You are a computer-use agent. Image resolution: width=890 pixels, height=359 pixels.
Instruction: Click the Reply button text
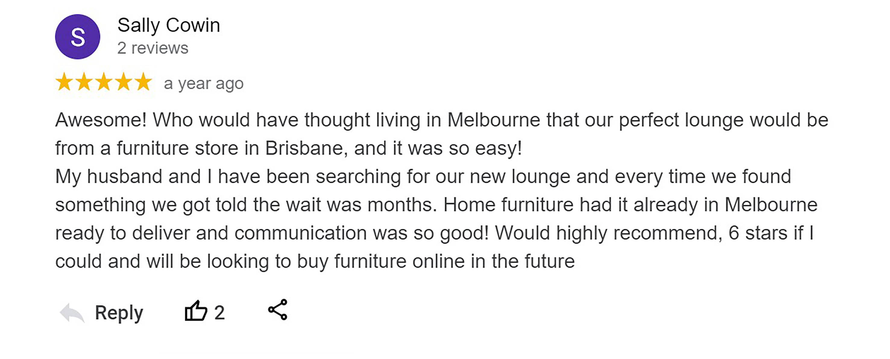[x=119, y=313]
